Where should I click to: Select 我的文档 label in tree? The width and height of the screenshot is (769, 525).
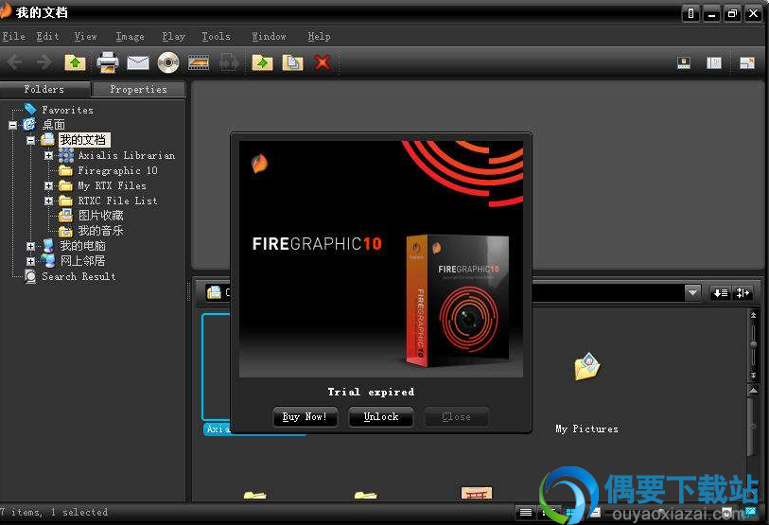[x=83, y=140]
